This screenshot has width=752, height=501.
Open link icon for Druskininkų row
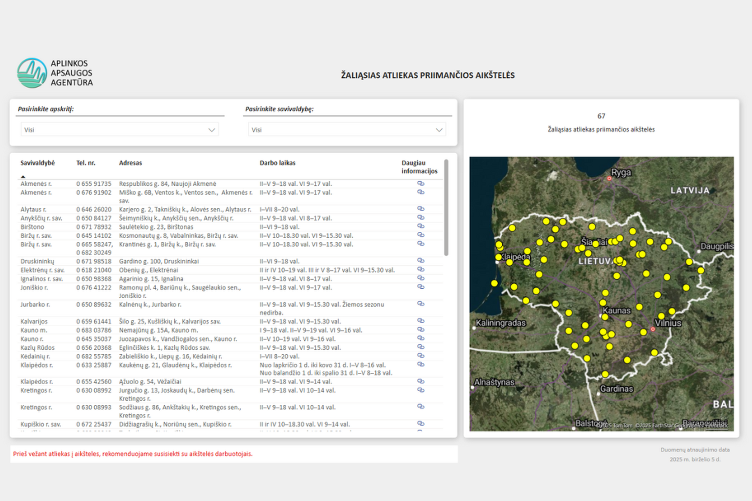(x=421, y=260)
